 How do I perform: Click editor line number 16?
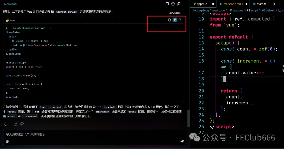click(x=201, y=61)
